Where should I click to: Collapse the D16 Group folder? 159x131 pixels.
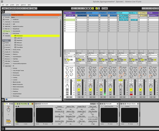point(12,33)
